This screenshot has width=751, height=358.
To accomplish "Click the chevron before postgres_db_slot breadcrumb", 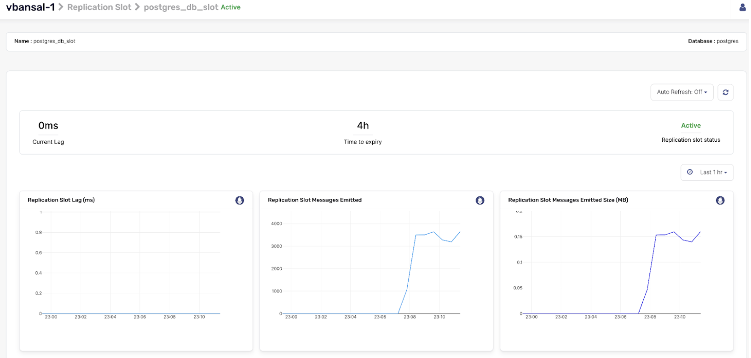I will (137, 7).
